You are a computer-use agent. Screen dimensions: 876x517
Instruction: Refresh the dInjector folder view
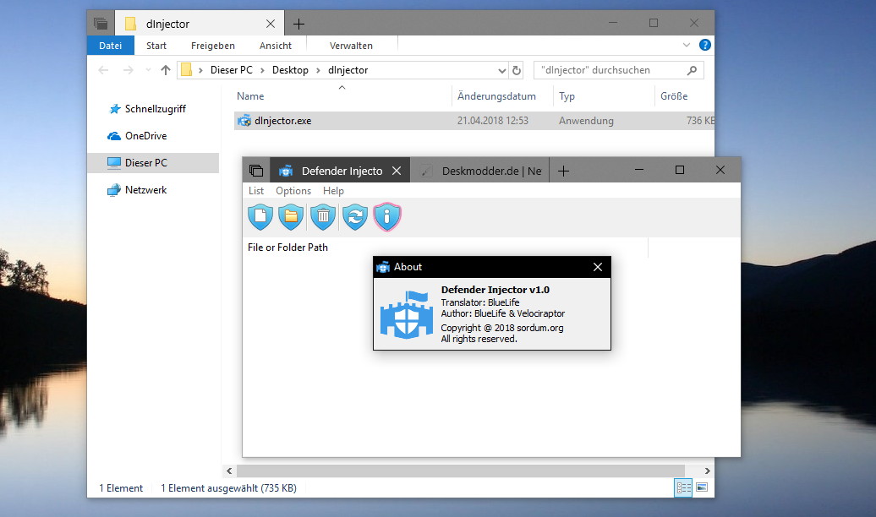click(x=517, y=70)
